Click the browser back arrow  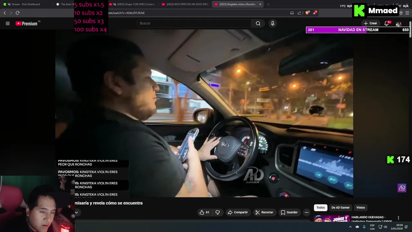5,13
